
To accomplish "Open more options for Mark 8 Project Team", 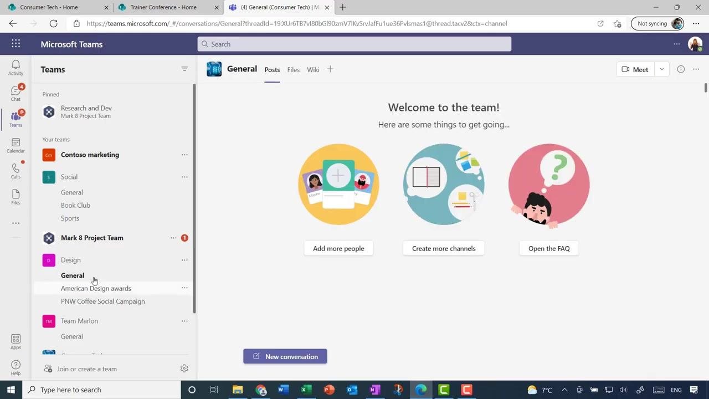I will [x=173, y=238].
